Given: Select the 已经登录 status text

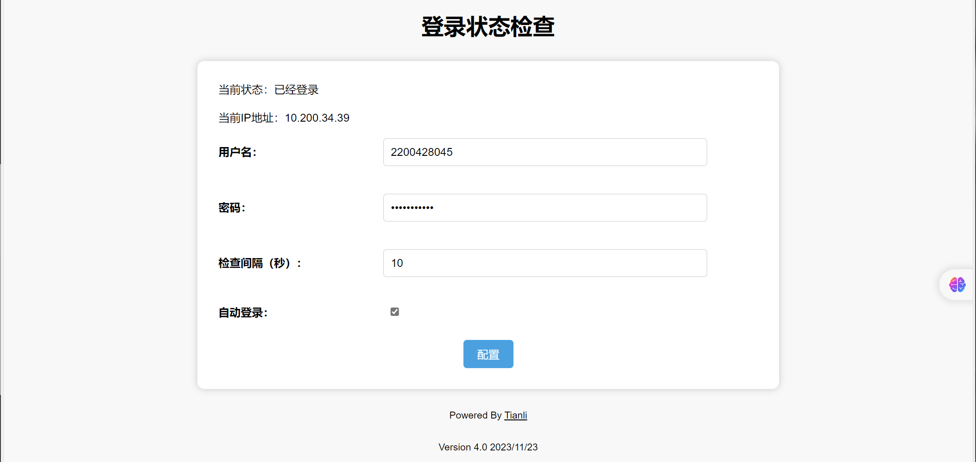Looking at the screenshot, I should [x=296, y=89].
